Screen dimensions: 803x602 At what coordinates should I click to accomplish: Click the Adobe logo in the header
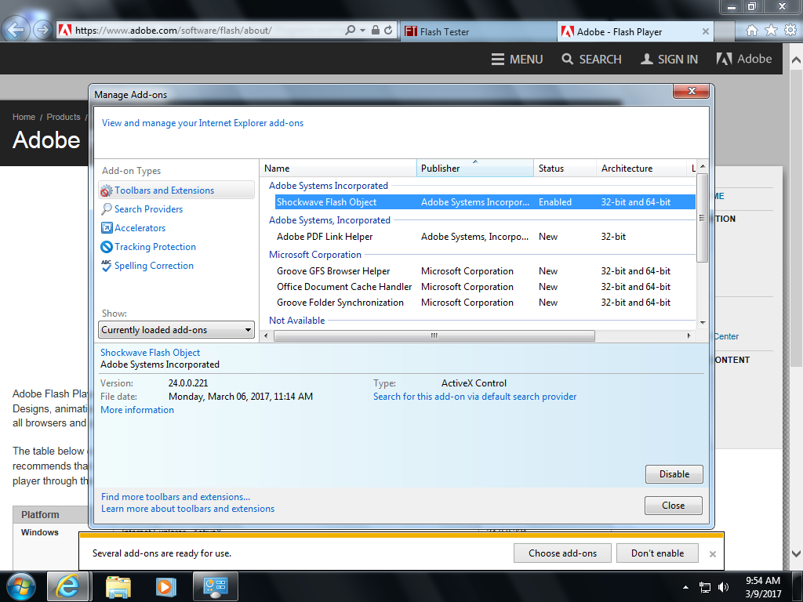pos(744,59)
